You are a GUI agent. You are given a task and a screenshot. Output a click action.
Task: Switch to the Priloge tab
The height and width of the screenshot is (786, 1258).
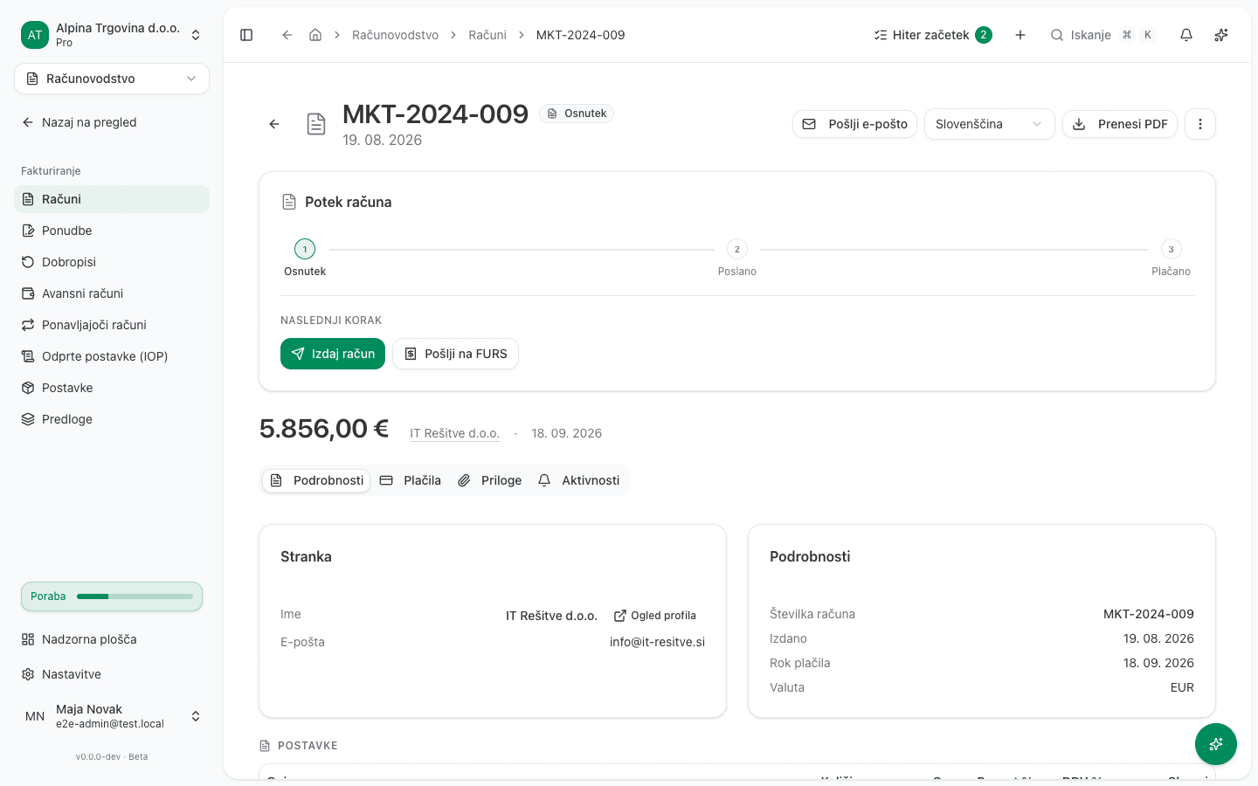490,480
